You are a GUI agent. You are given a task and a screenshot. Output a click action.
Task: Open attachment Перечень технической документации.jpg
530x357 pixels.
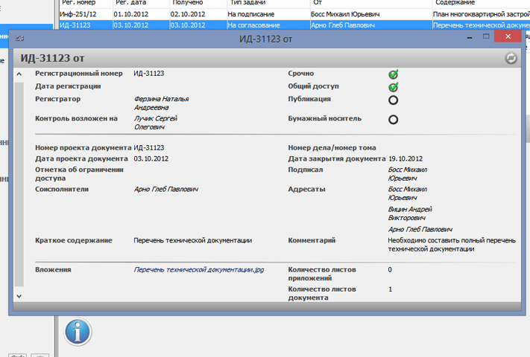coord(198,269)
